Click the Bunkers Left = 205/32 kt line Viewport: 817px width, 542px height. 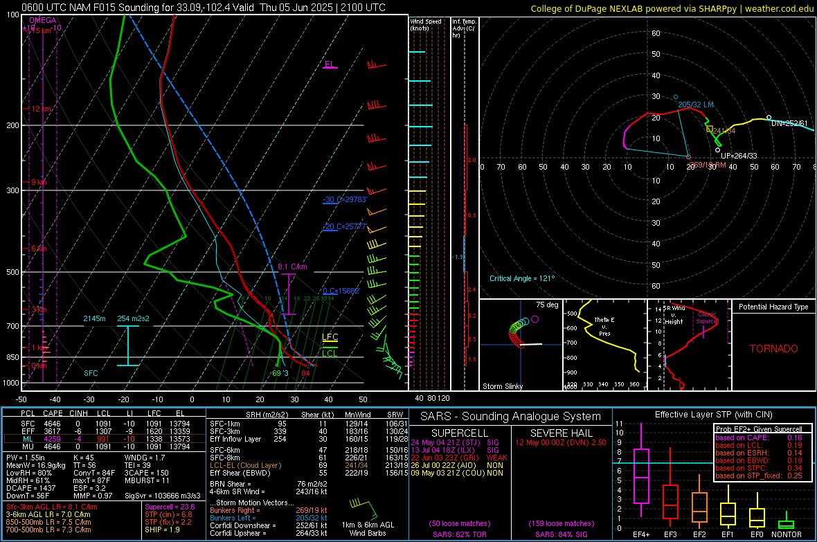pos(269,518)
